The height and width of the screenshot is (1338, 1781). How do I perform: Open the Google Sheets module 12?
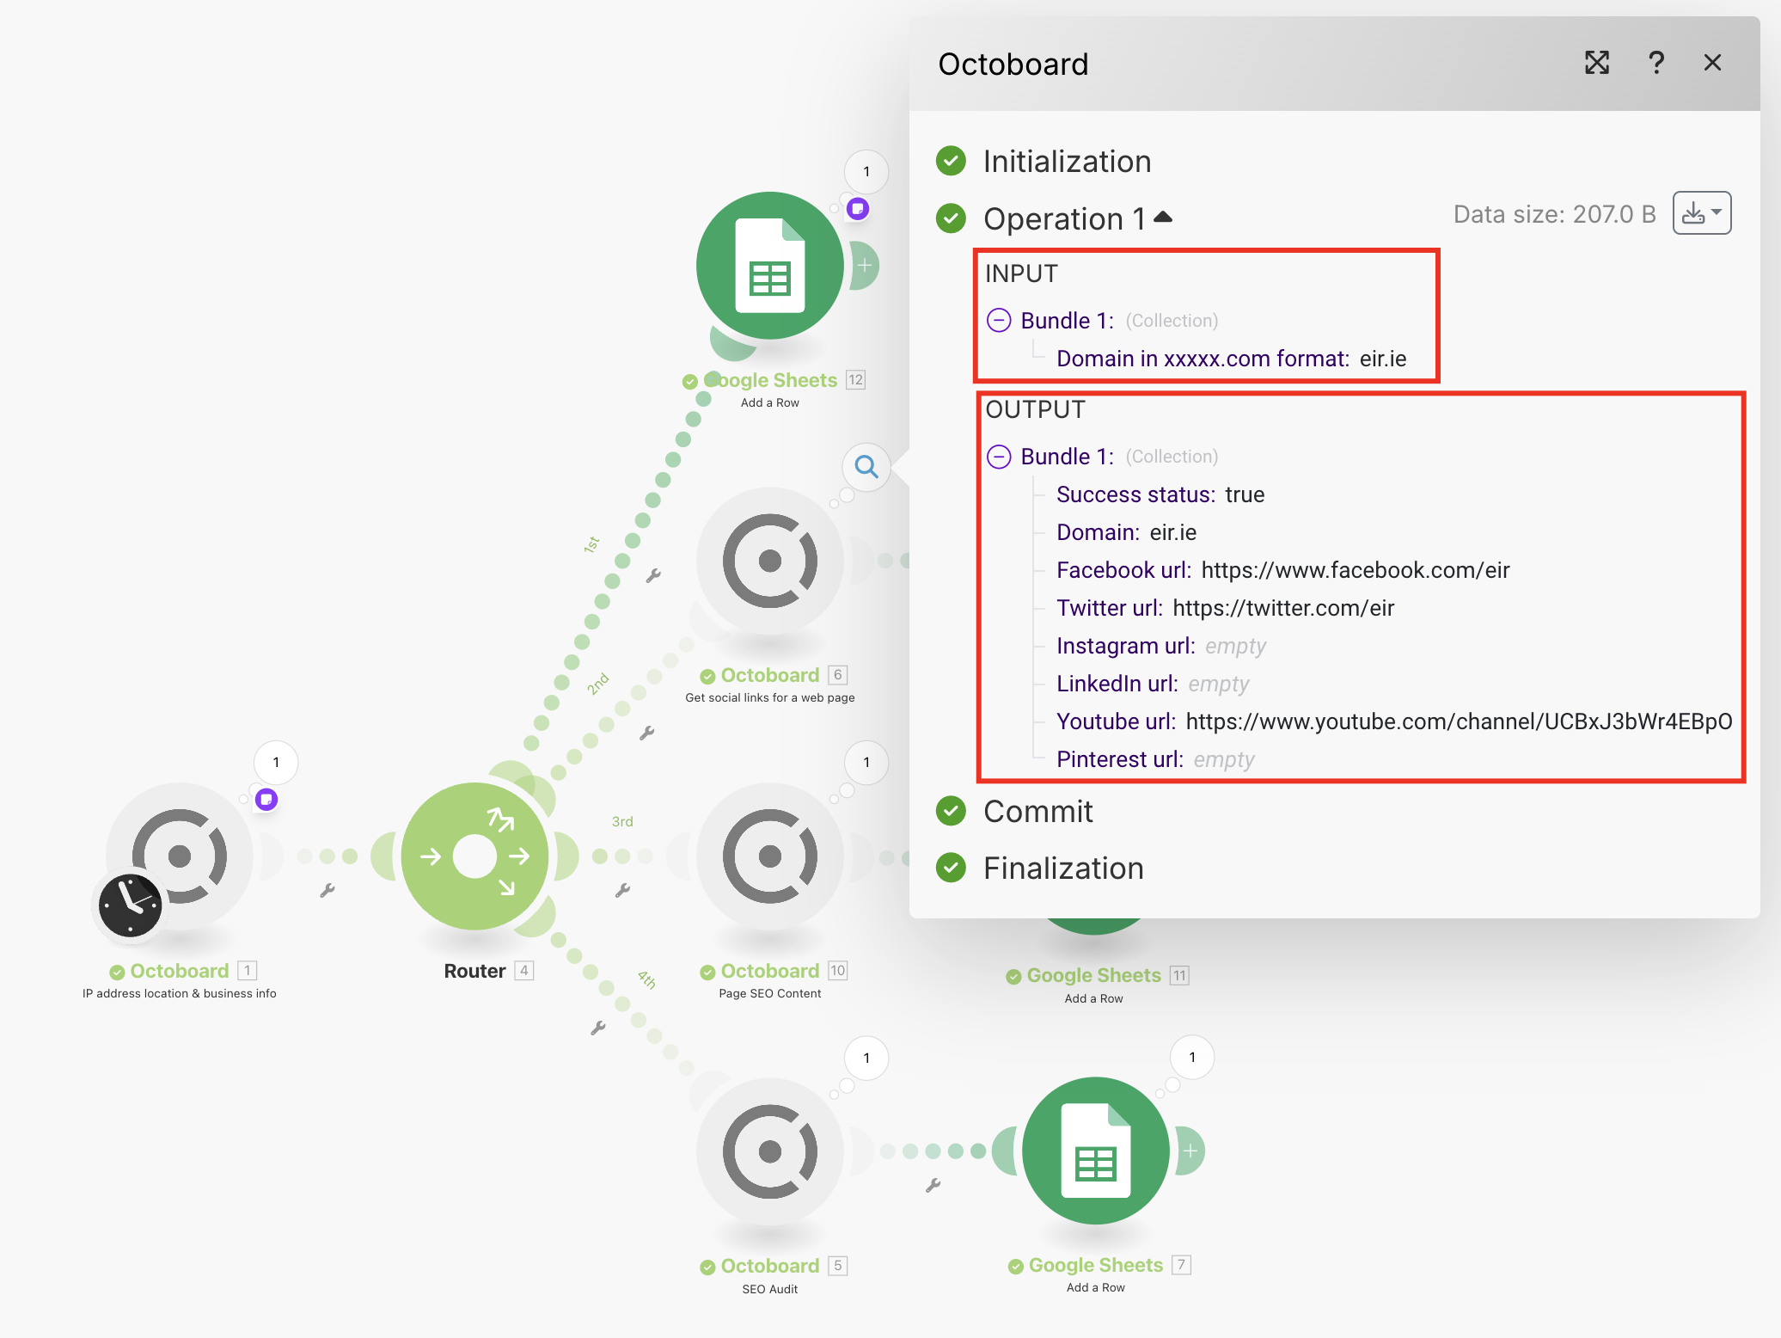click(x=769, y=266)
